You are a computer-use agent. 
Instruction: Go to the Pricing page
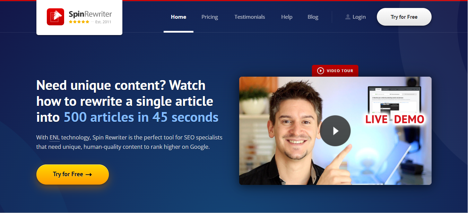click(210, 17)
